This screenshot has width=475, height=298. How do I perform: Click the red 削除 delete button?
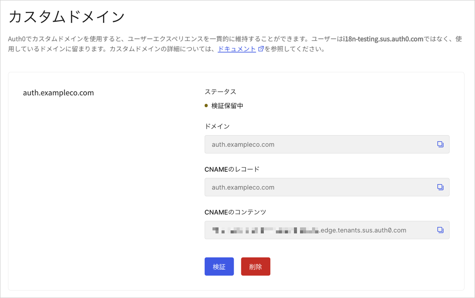point(256,266)
